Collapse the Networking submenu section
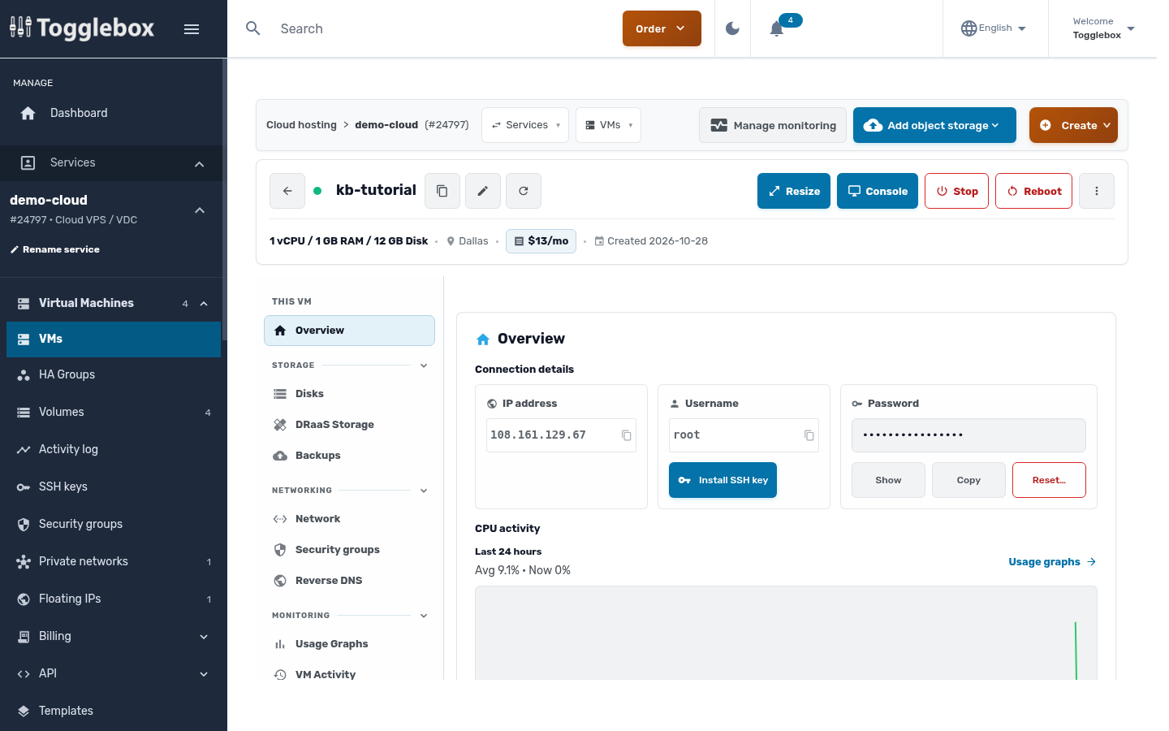This screenshot has width=1169, height=731. [424, 491]
